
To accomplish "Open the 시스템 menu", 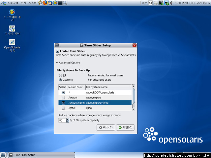I will [x=33, y=3].
